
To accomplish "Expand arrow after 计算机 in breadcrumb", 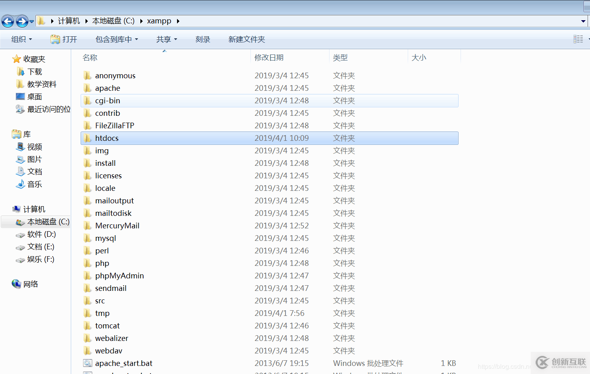I will point(86,21).
